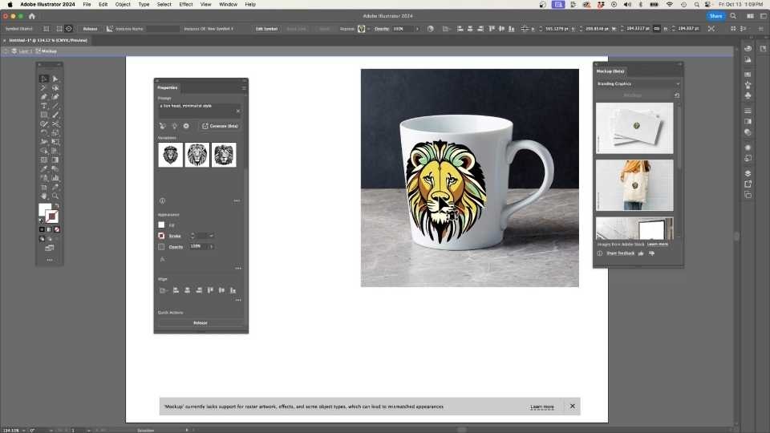This screenshot has height=433, width=770.
Task: Toggle the Fill swatch in Appearance
Action: pos(161,225)
